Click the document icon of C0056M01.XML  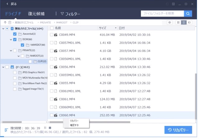(56, 59)
